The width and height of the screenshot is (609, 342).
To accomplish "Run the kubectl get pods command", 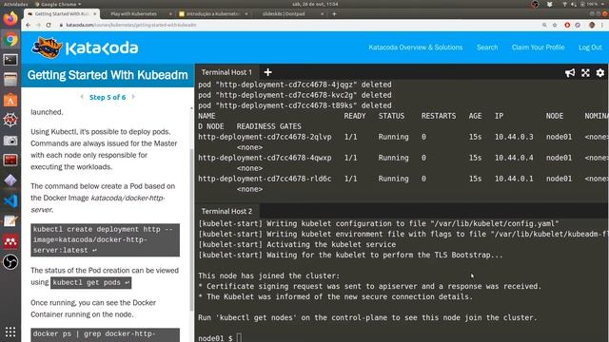I will (91, 282).
